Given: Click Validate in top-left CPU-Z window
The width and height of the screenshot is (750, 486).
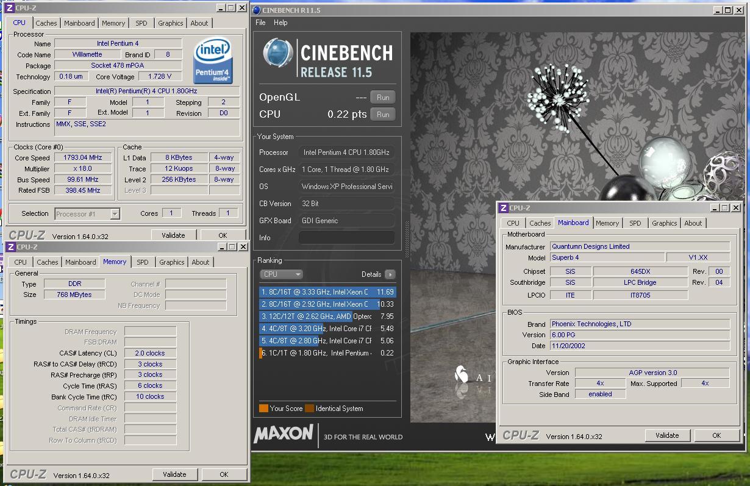Looking at the screenshot, I should pos(173,235).
